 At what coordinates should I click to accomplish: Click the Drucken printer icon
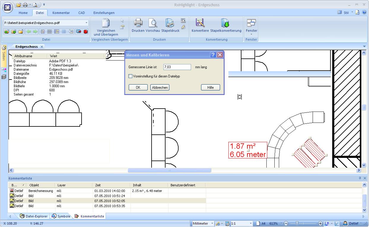pyautogui.click(x=138, y=23)
